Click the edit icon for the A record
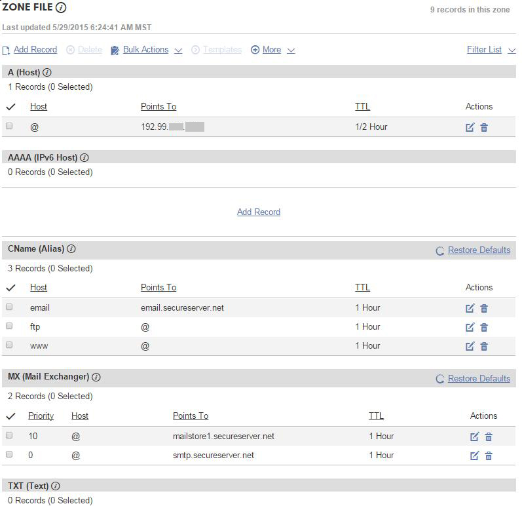This screenshot has height=506, width=522. pyautogui.click(x=470, y=127)
